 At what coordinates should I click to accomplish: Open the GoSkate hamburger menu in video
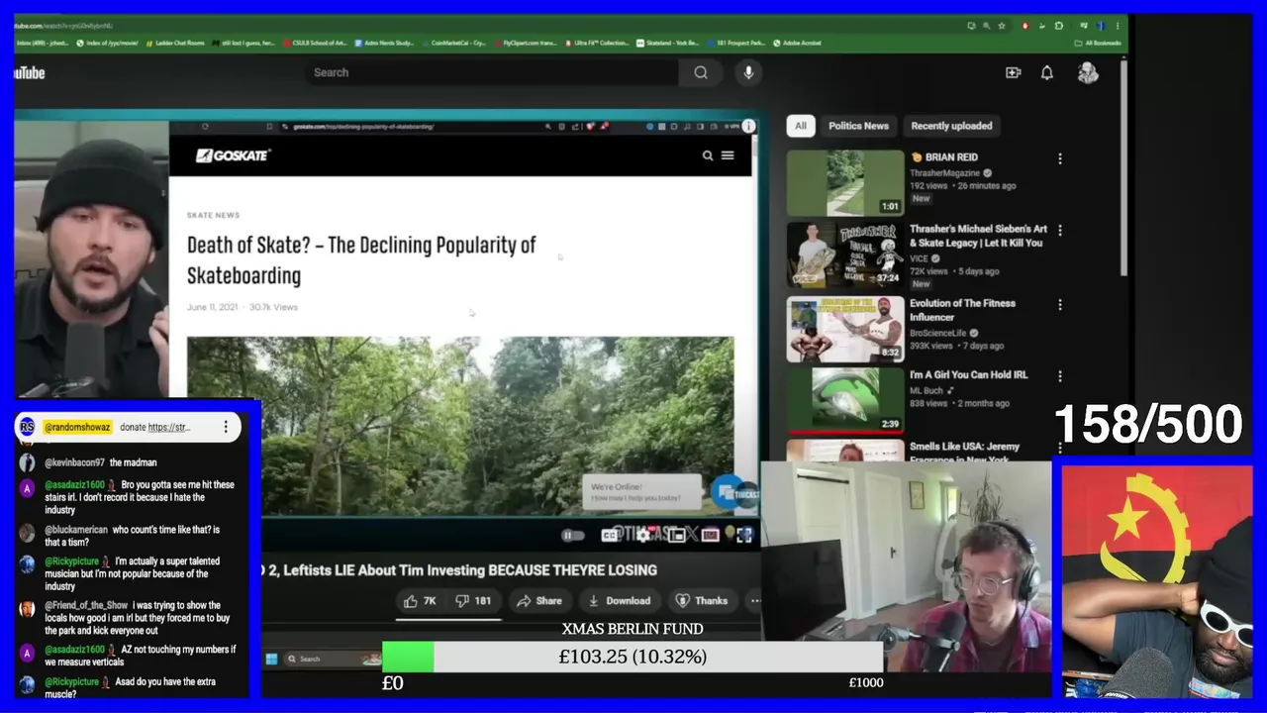pos(728,155)
